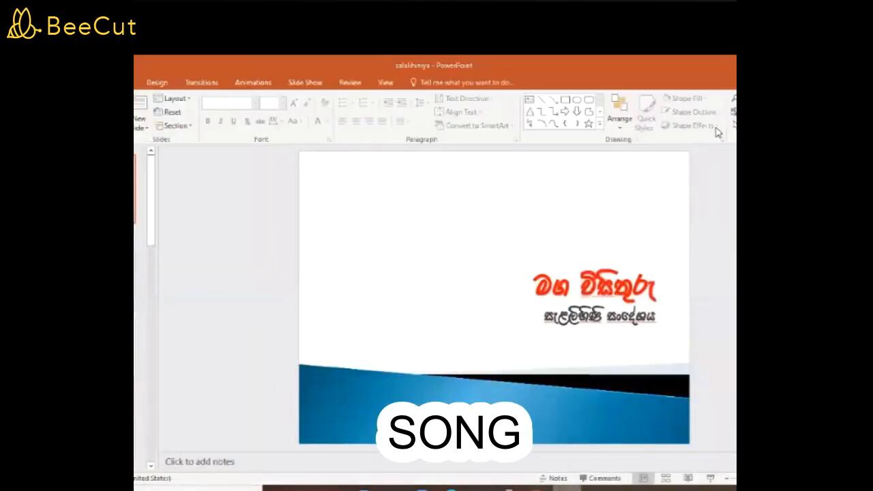The image size is (873, 491).
Task: Start Slide Show from status bar icon
Action: pyautogui.click(x=710, y=478)
